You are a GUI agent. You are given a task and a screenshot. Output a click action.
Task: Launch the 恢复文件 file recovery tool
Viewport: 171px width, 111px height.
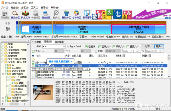point(25,15)
